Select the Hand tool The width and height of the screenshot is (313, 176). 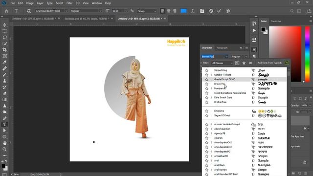4,143
